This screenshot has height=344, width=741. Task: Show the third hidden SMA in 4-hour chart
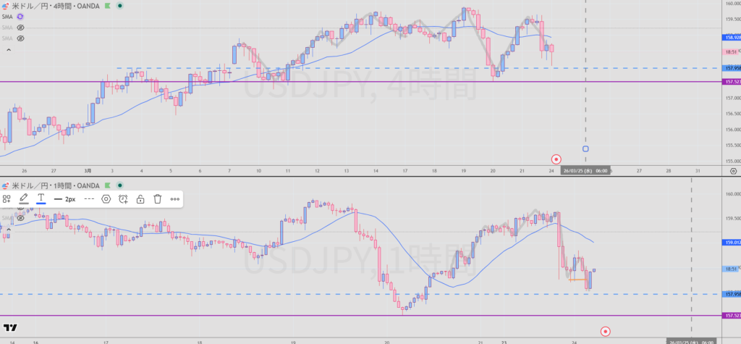21,38
